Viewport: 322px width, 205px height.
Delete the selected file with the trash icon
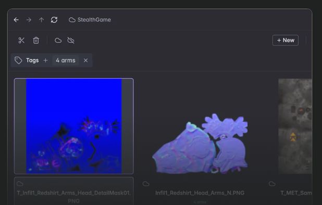36,41
